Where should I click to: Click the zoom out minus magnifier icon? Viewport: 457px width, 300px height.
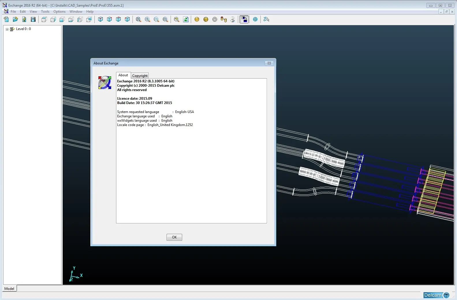[x=156, y=19]
